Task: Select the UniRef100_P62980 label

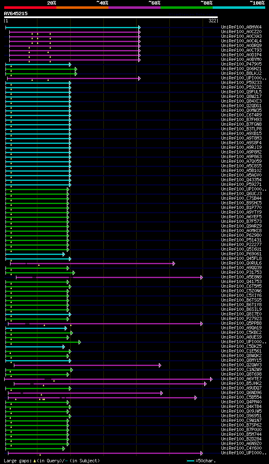Action: tap(241, 236)
